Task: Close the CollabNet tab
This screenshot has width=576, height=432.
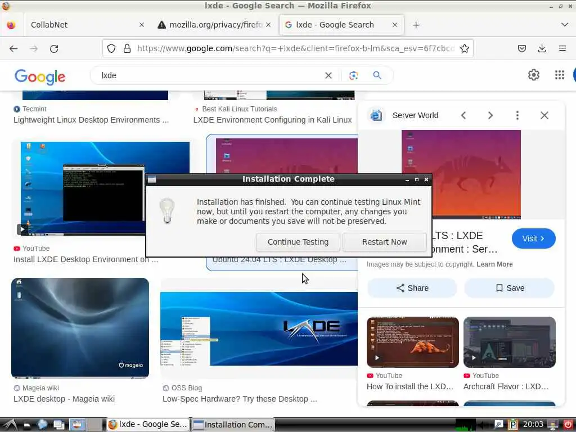Action: [142, 25]
